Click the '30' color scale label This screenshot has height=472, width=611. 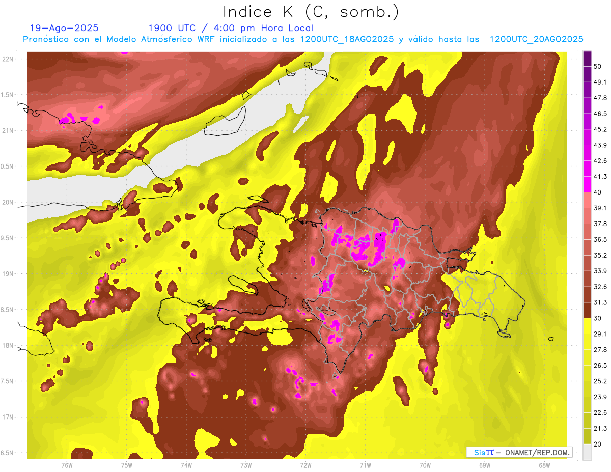pyautogui.click(x=598, y=318)
